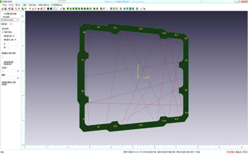This screenshot has width=248, height=154.
Task: Click the gray printer-like icon in toolbar
Action: (x=41, y=9)
